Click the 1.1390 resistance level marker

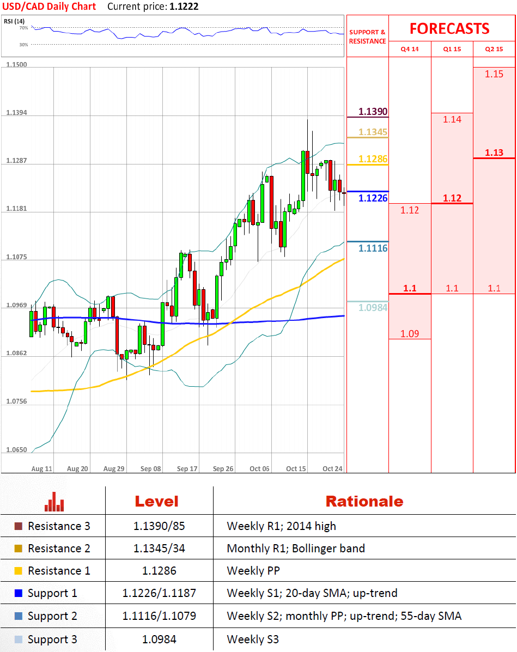coord(373,112)
